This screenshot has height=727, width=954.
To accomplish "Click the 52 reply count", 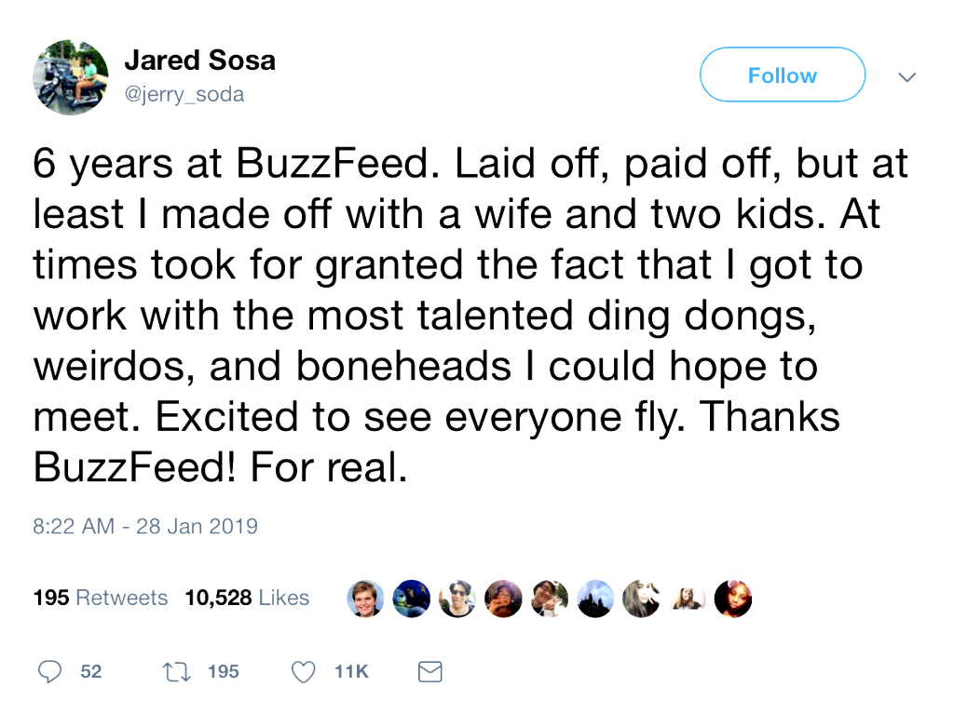I will click(x=91, y=671).
